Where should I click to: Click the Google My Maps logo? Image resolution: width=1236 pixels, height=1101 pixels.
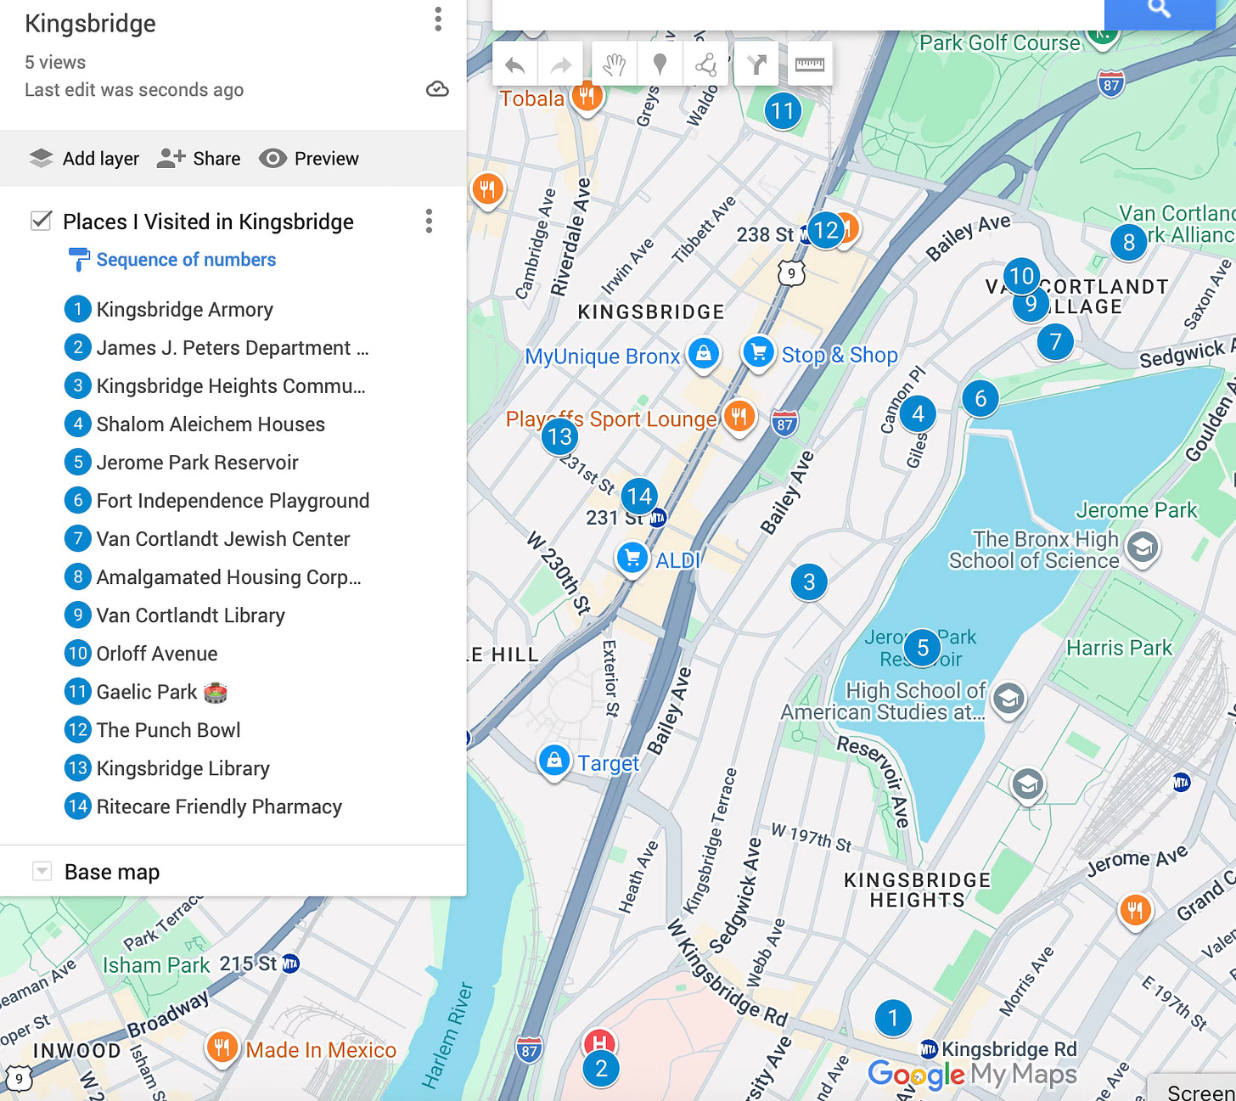click(x=972, y=1075)
